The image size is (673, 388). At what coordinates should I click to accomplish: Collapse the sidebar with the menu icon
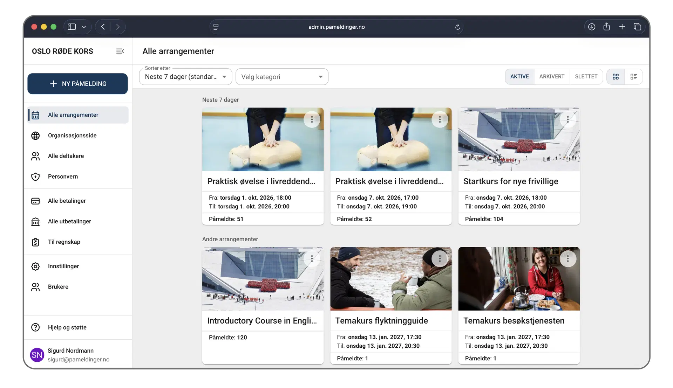(120, 51)
